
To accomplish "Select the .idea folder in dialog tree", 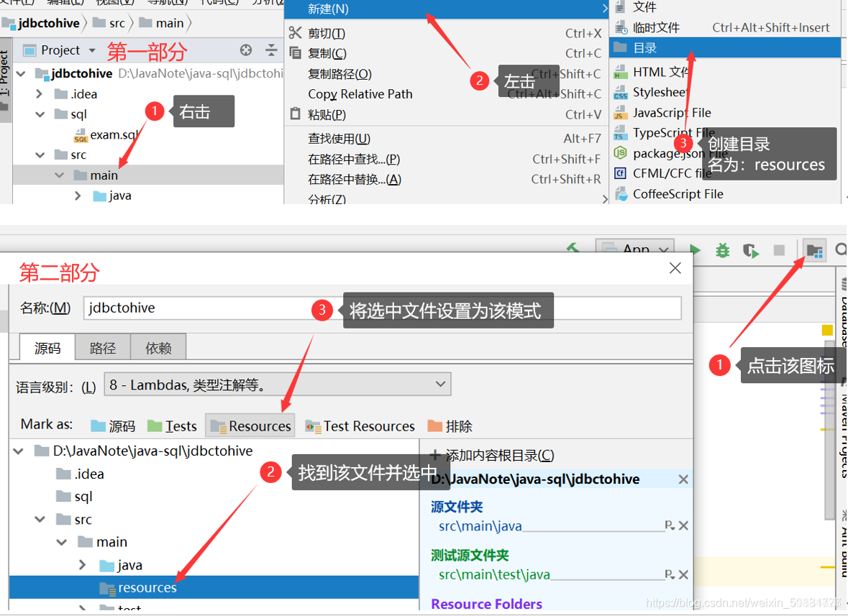I will coord(80,474).
